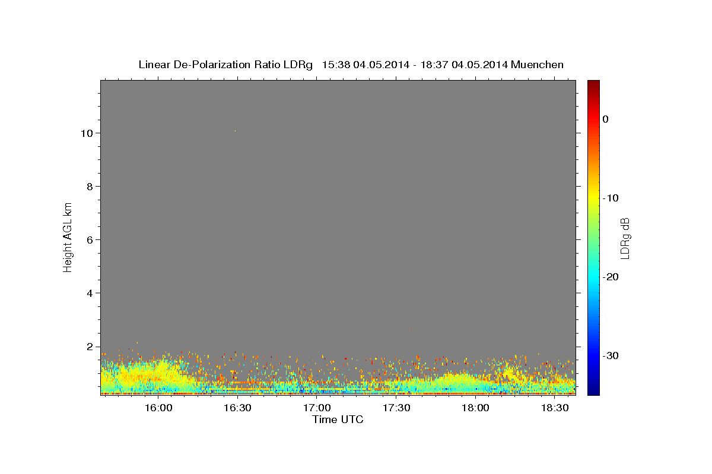Click the colorbar value label -10
The width and height of the screenshot is (712, 474).
coord(610,198)
